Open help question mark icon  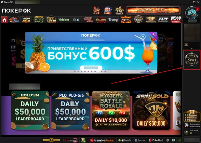coord(174,140)
